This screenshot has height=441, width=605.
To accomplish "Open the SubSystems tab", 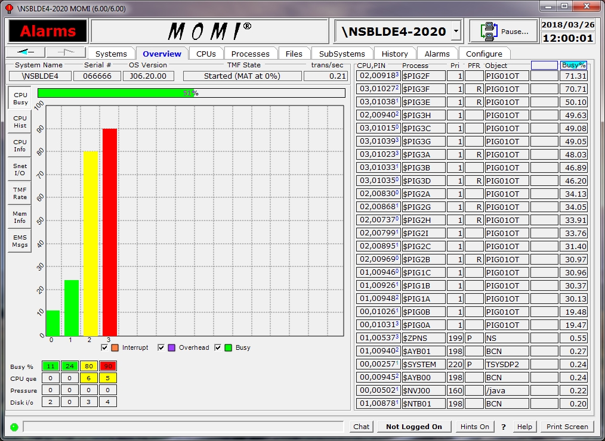I will click(342, 54).
